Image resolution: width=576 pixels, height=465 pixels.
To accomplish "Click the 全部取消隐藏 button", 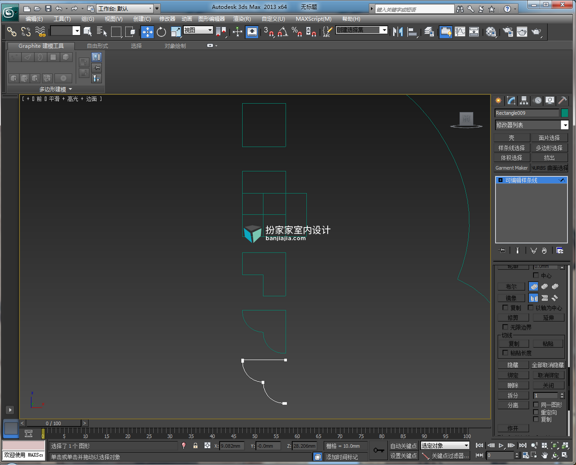I will click(x=548, y=365).
